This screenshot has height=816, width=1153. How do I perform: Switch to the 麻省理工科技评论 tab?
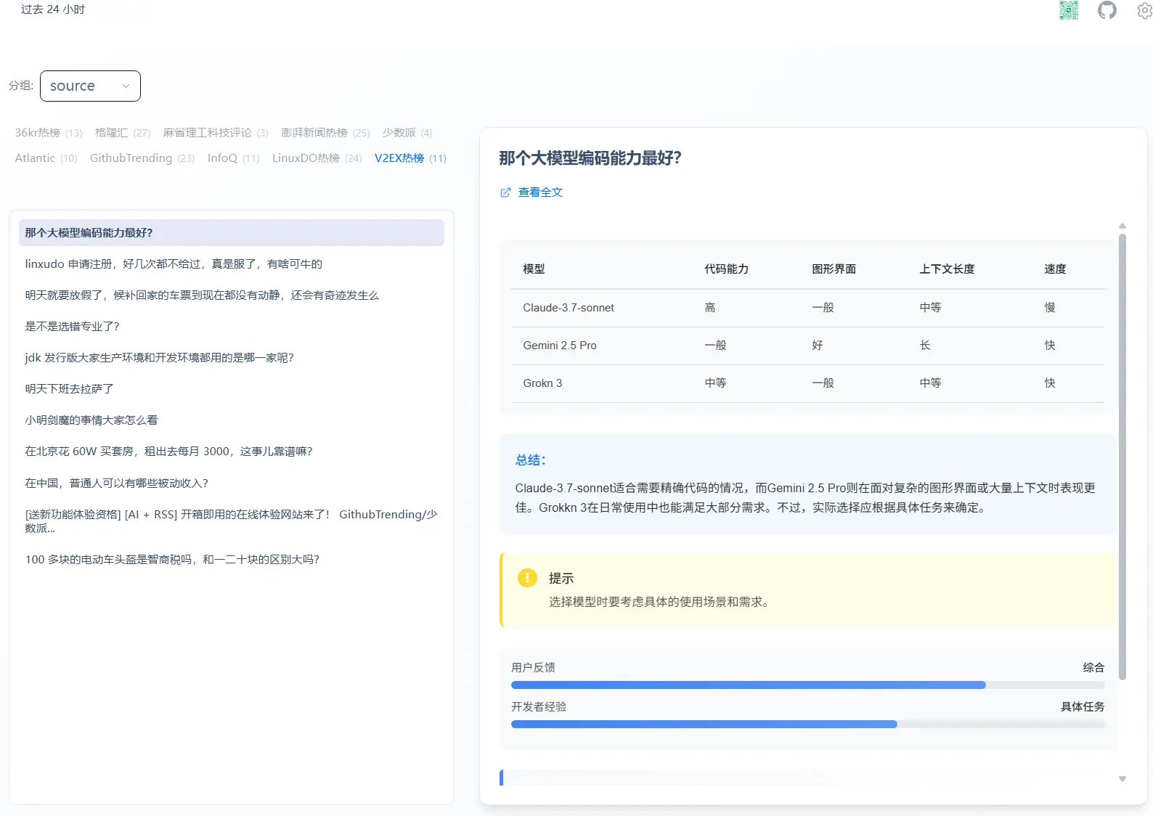216,133
